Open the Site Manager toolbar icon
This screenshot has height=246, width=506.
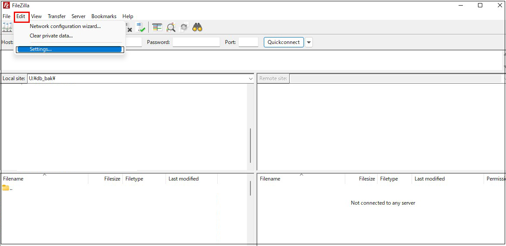point(7,28)
